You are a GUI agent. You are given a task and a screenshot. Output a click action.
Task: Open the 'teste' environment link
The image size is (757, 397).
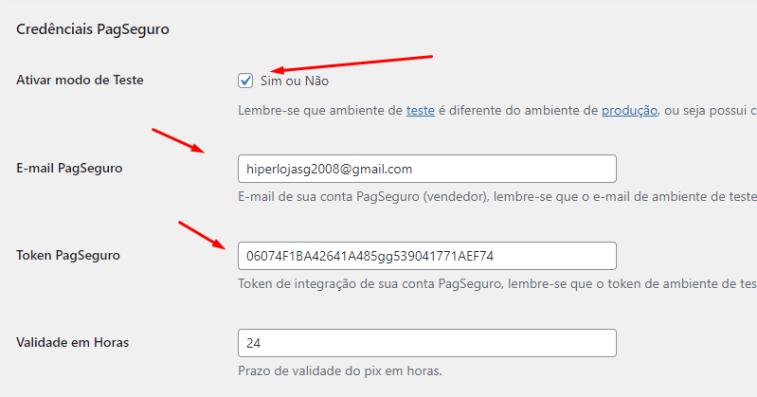(421, 111)
